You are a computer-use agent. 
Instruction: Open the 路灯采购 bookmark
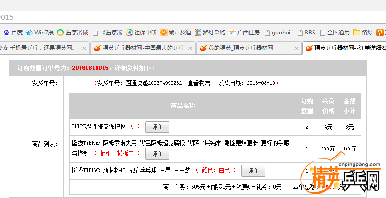pyautogui.click(x=210, y=33)
